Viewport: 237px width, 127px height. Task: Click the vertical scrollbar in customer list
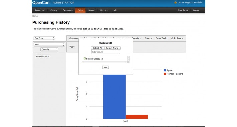pos(128,58)
